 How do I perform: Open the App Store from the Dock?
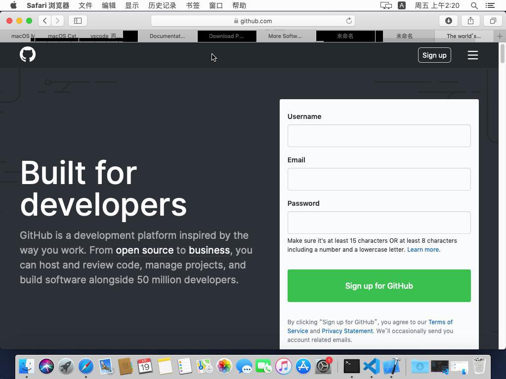tap(303, 367)
